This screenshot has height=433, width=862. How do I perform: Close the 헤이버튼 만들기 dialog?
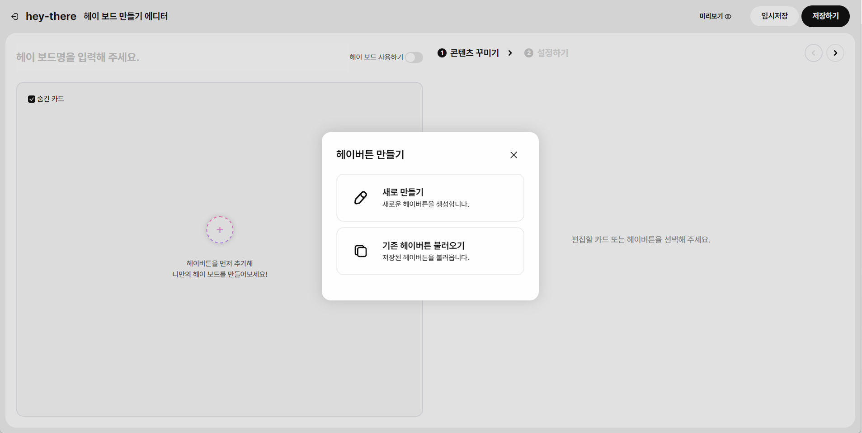coord(513,155)
